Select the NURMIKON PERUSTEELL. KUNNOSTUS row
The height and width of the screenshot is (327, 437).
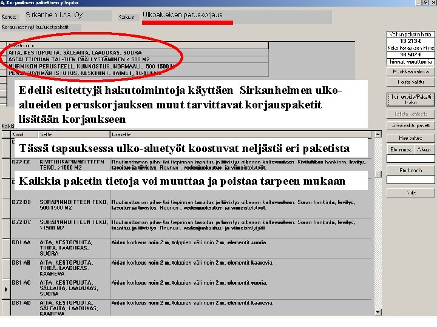tap(138, 66)
